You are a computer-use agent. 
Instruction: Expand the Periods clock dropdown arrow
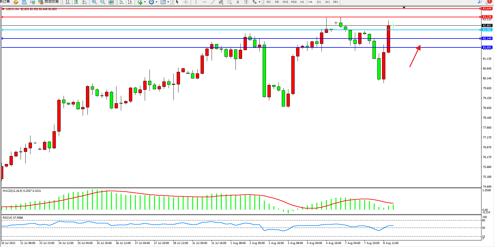click(156, 2)
